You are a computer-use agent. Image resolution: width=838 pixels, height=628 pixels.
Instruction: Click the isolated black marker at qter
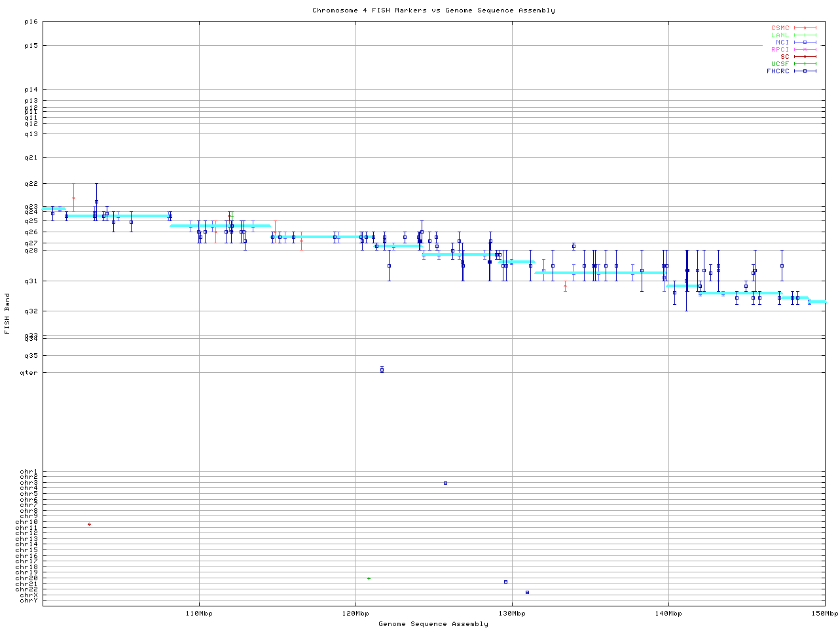[x=382, y=370]
